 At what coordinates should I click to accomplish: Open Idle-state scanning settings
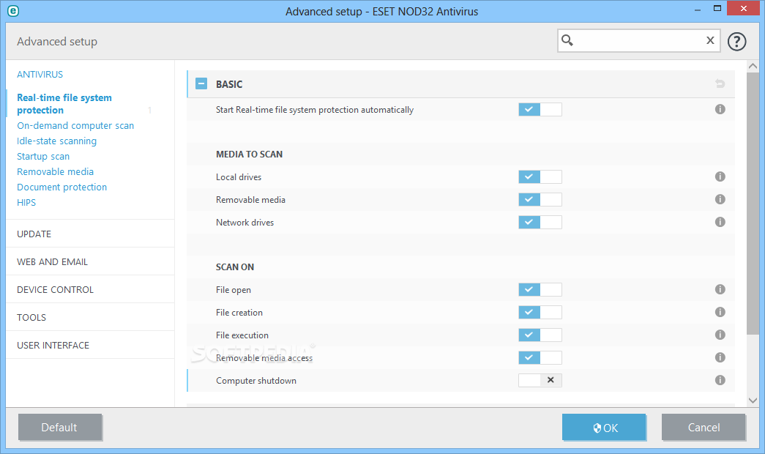(56, 141)
